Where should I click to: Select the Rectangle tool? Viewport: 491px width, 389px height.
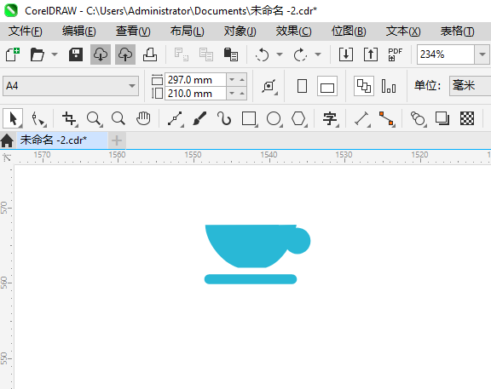[250, 119]
